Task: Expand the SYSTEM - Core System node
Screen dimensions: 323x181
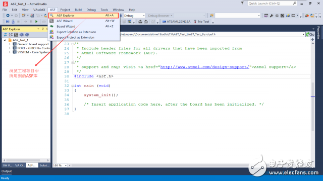Action: point(10,52)
